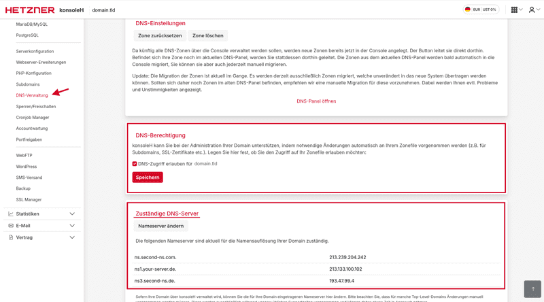Expand the Vertrag sidebar section
The height and width of the screenshot is (302, 544).
click(x=72, y=237)
